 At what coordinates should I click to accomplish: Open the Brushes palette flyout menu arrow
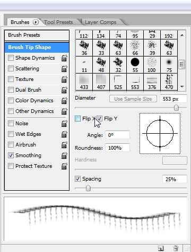pyautogui.click(x=36, y=22)
